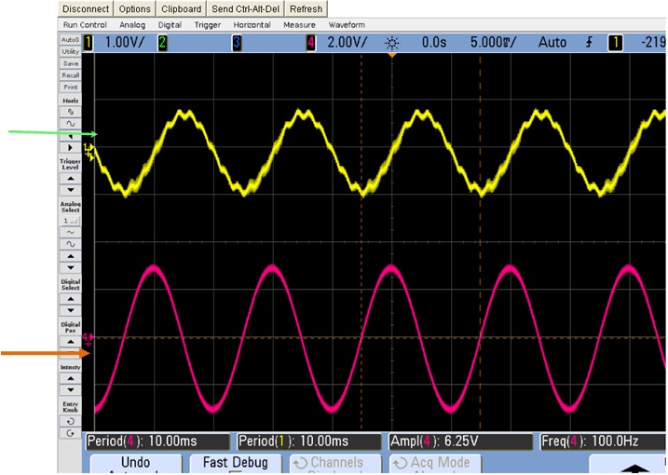The image size is (668, 475).
Task: Click the Save sidebar button
Action: tap(70, 63)
